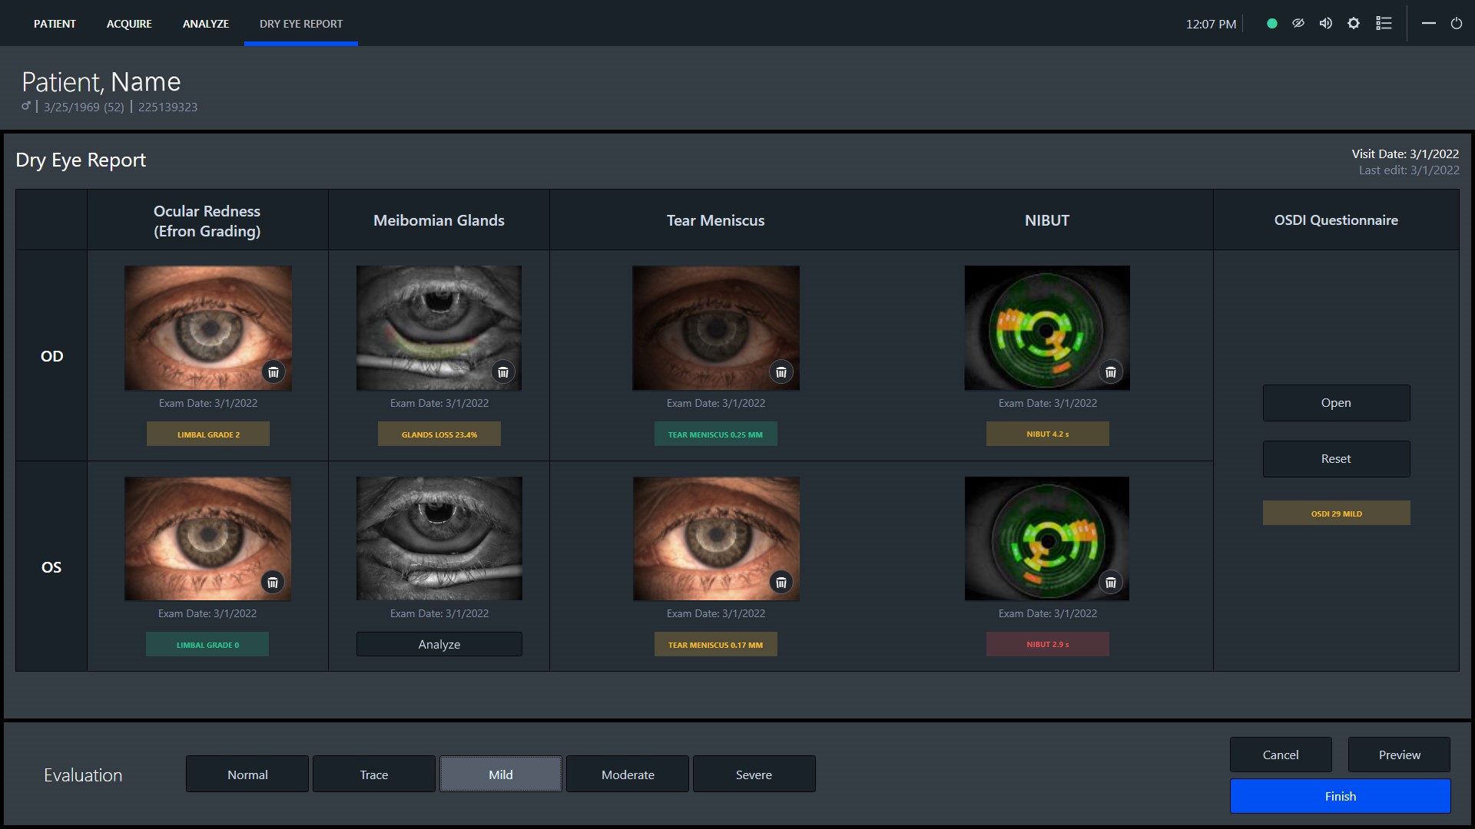This screenshot has height=829, width=1475.
Task: Click Finish to complete the dry eye report
Action: (x=1341, y=795)
